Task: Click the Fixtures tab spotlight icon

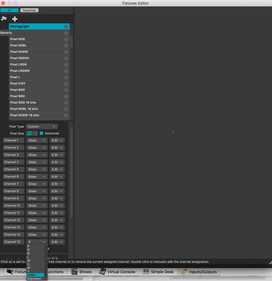Action: tap(10, 272)
